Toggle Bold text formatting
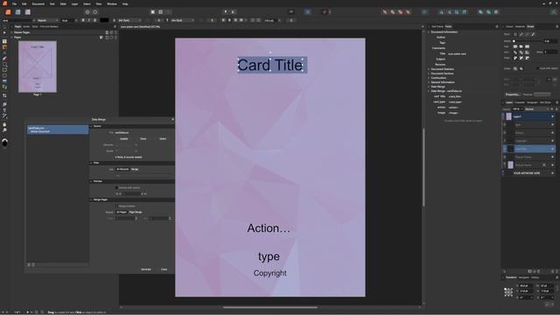560x315 pixels. coord(83,20)
